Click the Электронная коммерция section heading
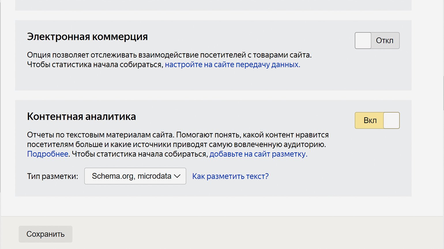Viewport: 444px width, 249px height. pyautogui.click(x=87, y=37)
